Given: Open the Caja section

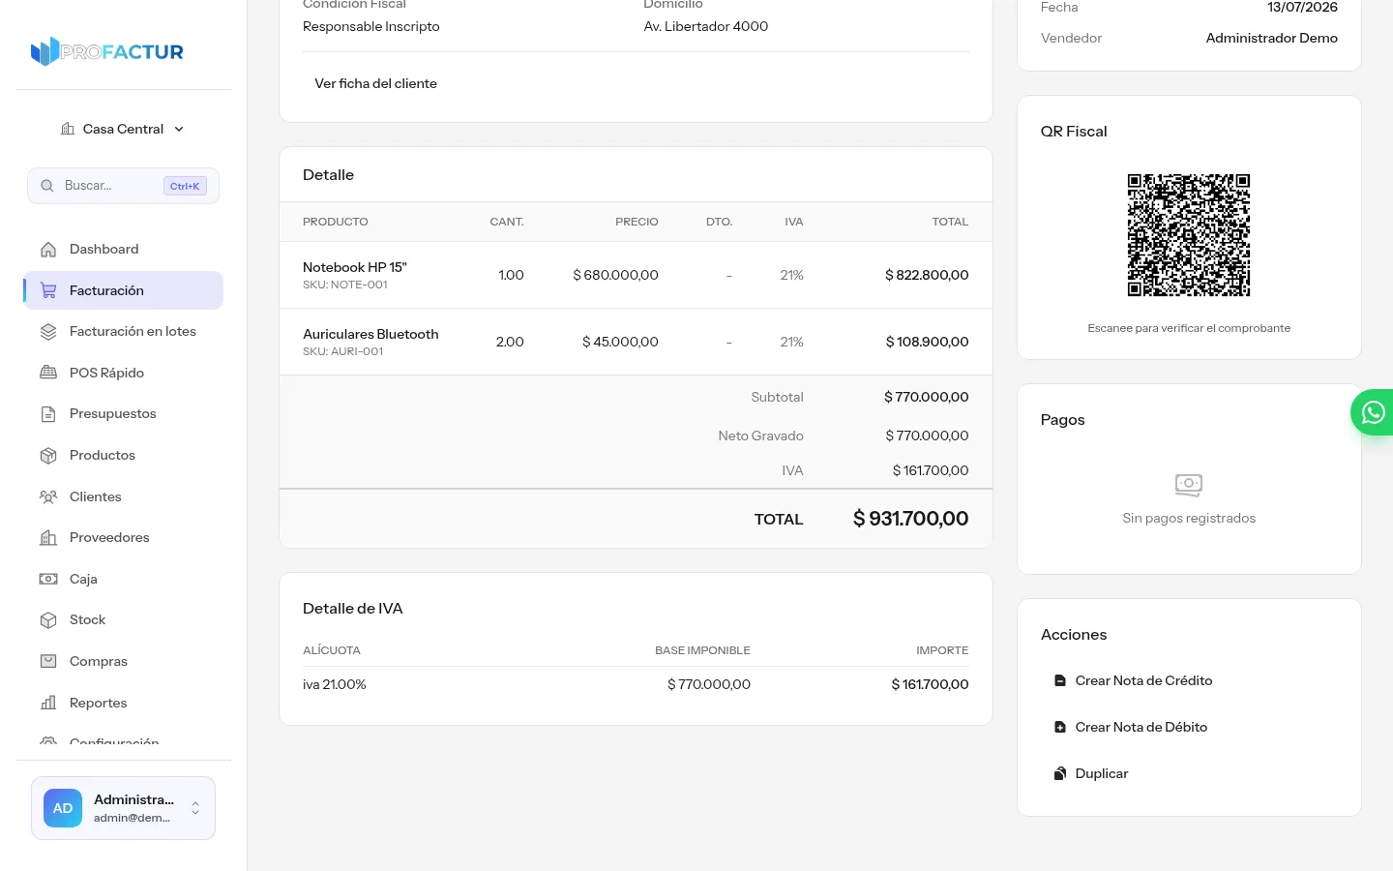Looking at the screenshot, I should click(124, 579).
